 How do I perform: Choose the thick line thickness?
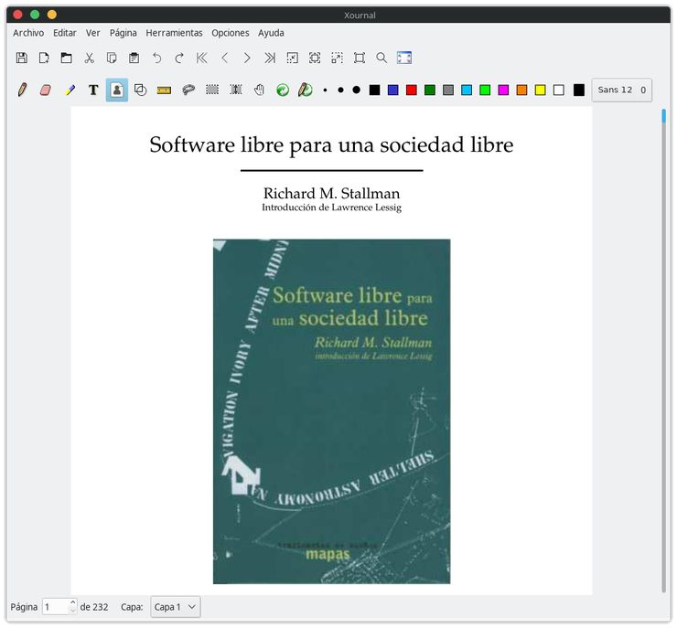coord(356,90)
